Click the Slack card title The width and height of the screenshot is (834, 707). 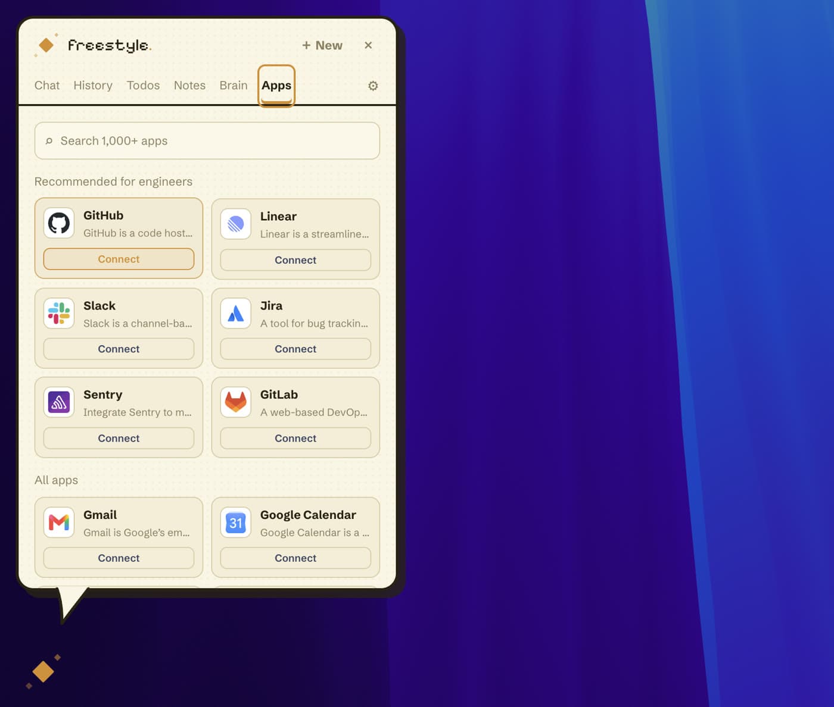(x=99, y=306)
